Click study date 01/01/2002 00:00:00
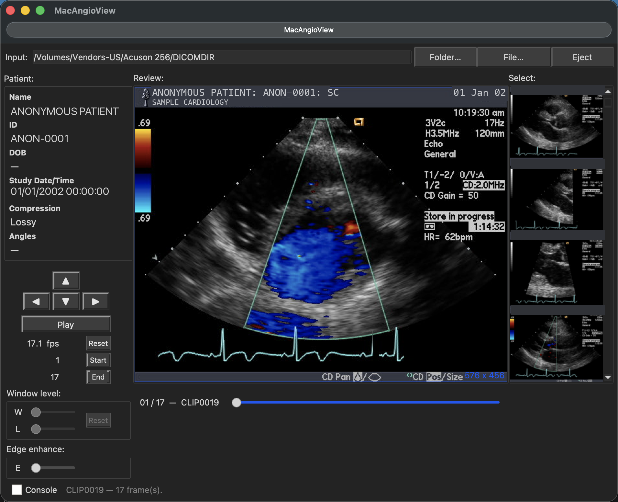 pyautogui.click(x=60, y=191)
